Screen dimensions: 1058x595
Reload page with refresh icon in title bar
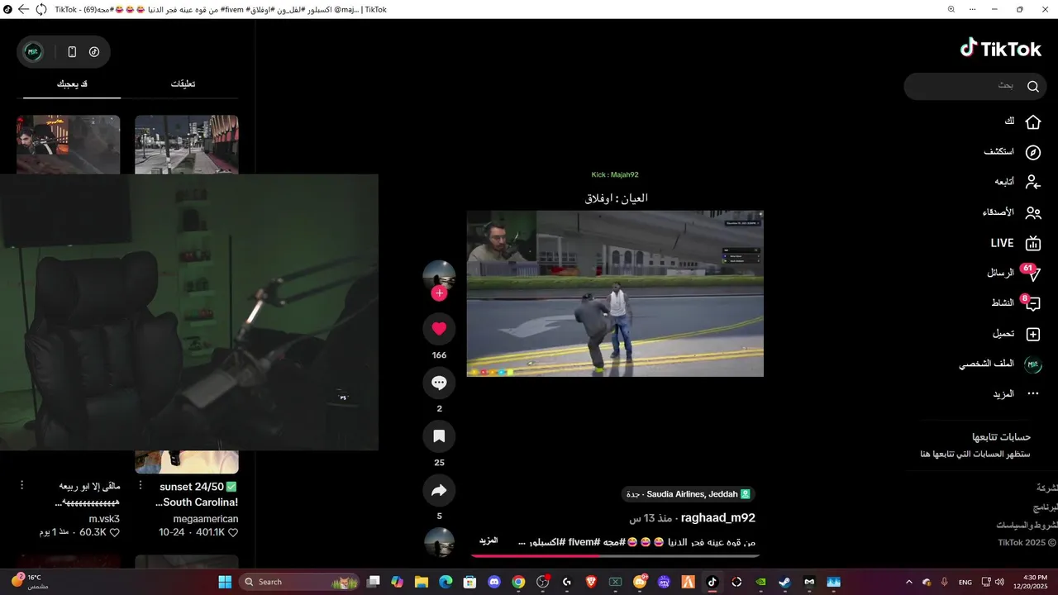(41, 9)
